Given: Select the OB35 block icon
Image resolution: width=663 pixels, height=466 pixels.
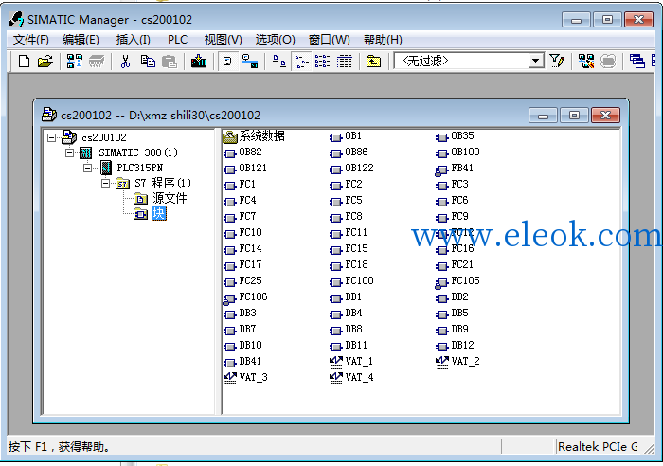Looking at the screenshot, I should (x=442, y=137).
